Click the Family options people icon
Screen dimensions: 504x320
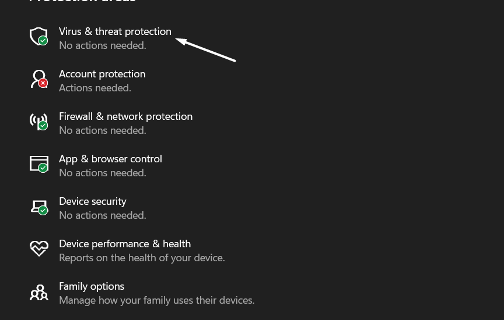(x=38, y=291)
